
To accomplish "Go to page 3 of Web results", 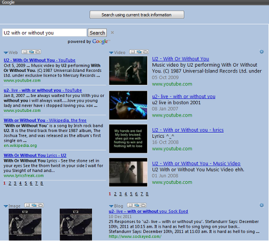I will 15,183.
